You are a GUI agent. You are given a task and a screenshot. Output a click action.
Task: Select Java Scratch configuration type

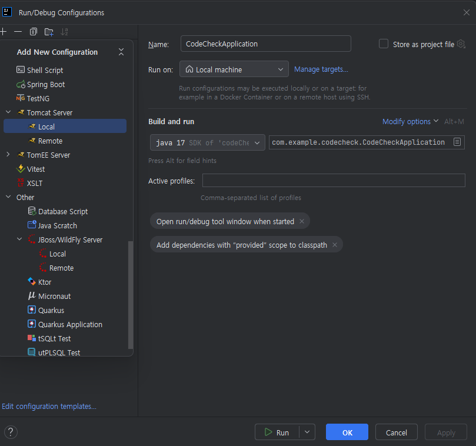tap(65, 225)
